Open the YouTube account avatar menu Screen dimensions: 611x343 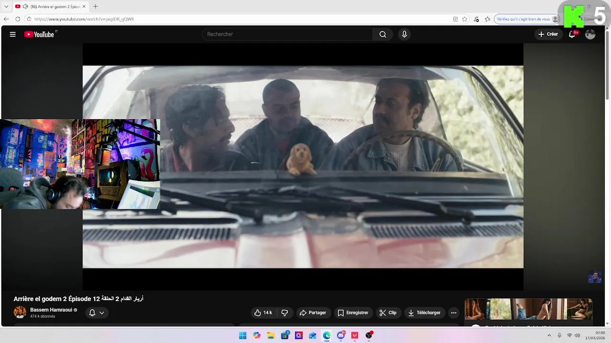pos(590,34)
